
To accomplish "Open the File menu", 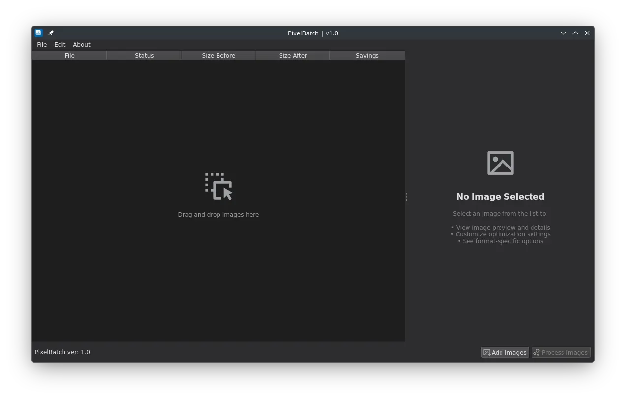I will [42, 45].
